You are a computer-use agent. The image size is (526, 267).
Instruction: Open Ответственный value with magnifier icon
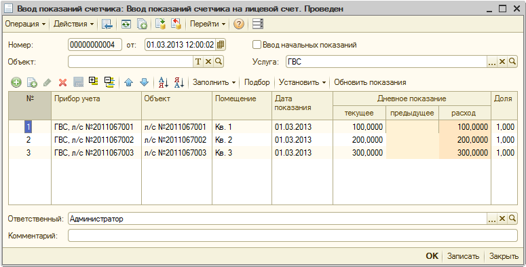[512, 219]
